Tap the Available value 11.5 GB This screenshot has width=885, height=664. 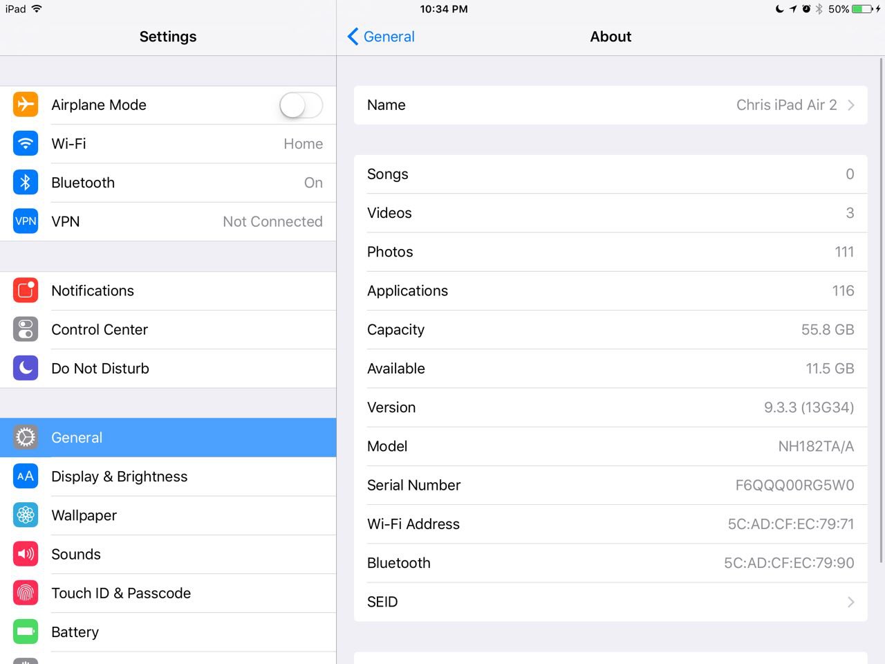[830, 369]
